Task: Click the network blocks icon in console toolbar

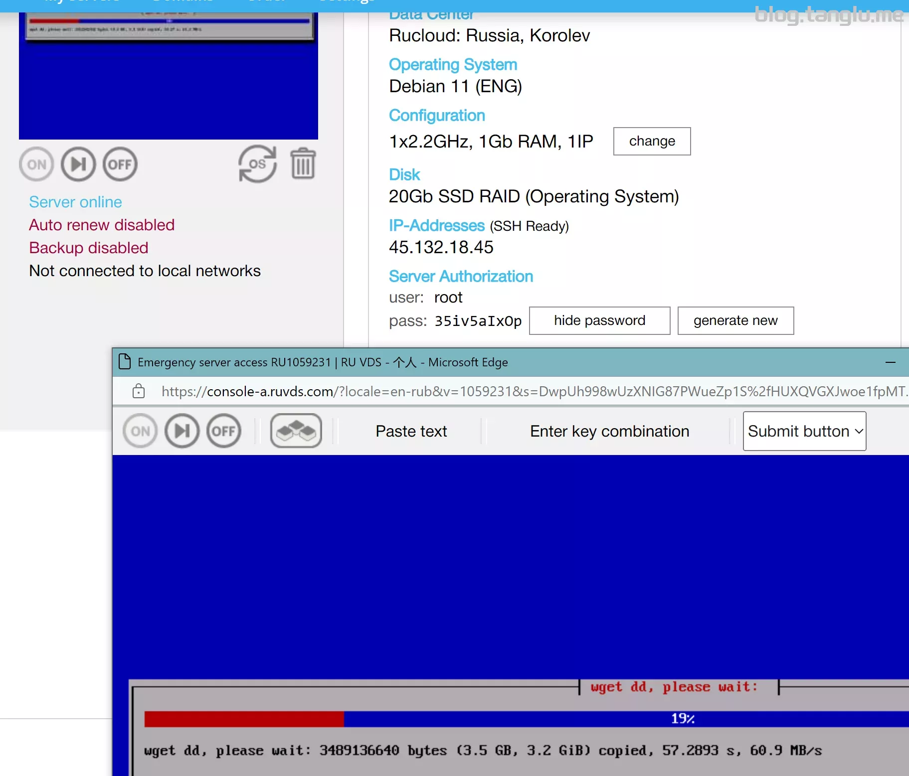Action: pyautogui.click(x=296, y=431)
